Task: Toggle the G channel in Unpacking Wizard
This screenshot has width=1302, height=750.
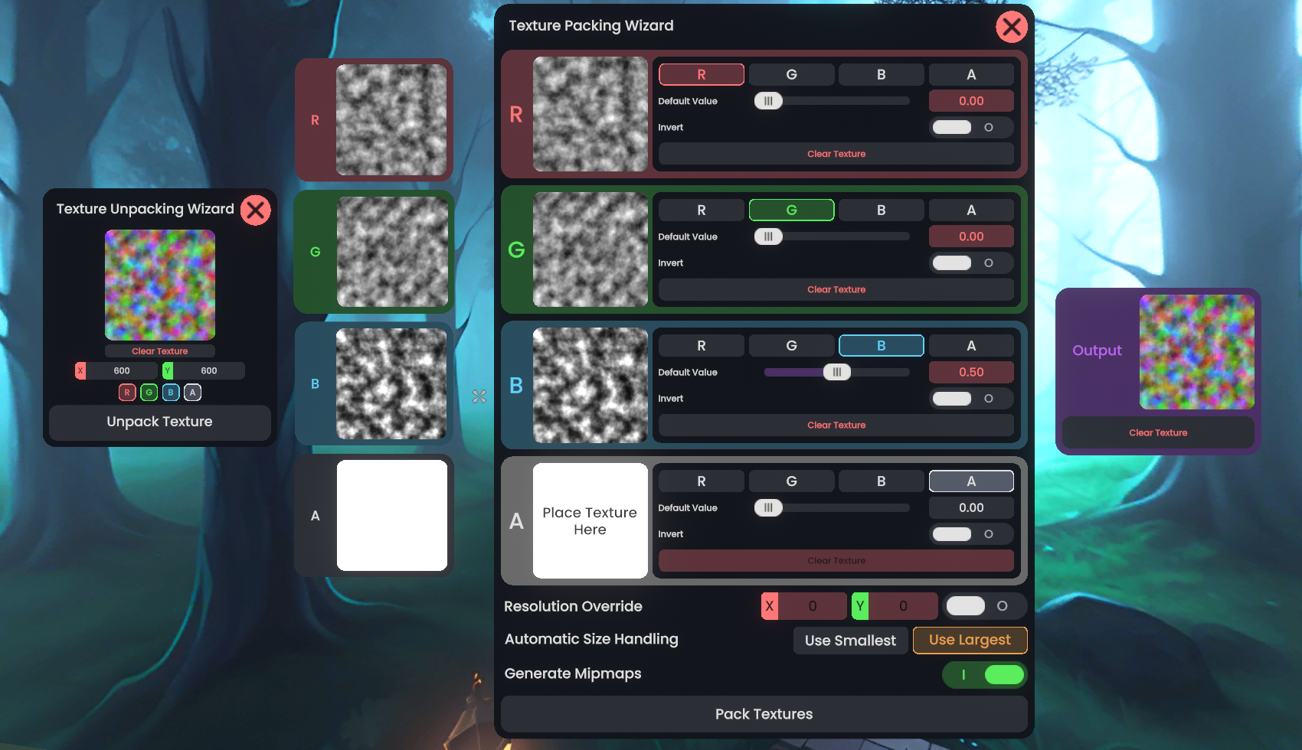Action: (149, 393)
